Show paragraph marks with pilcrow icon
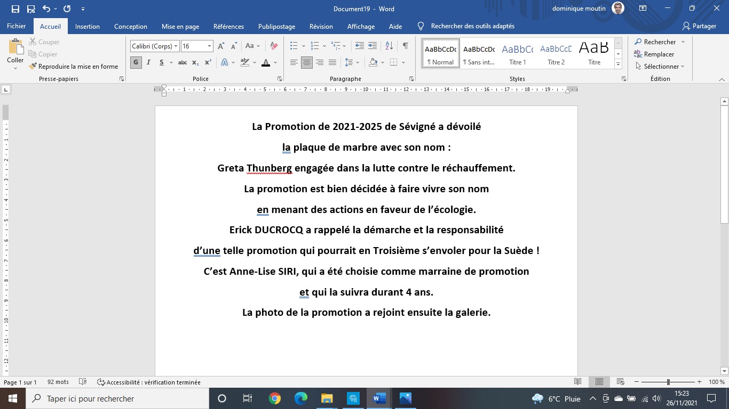 (x=406, y=46)
